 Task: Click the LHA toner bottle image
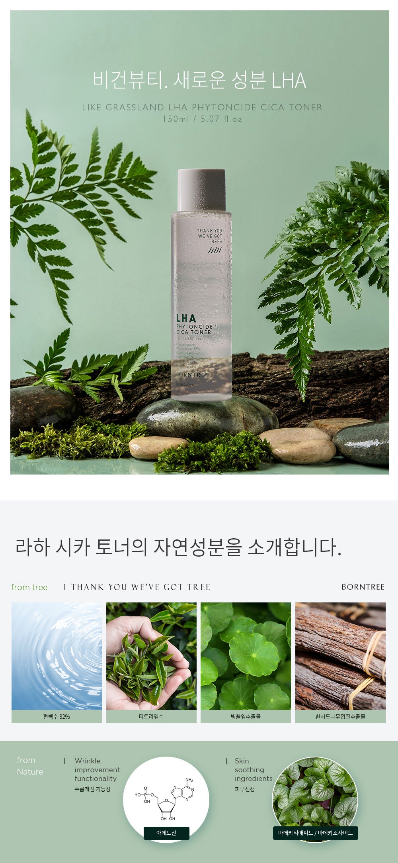point(201,284)
